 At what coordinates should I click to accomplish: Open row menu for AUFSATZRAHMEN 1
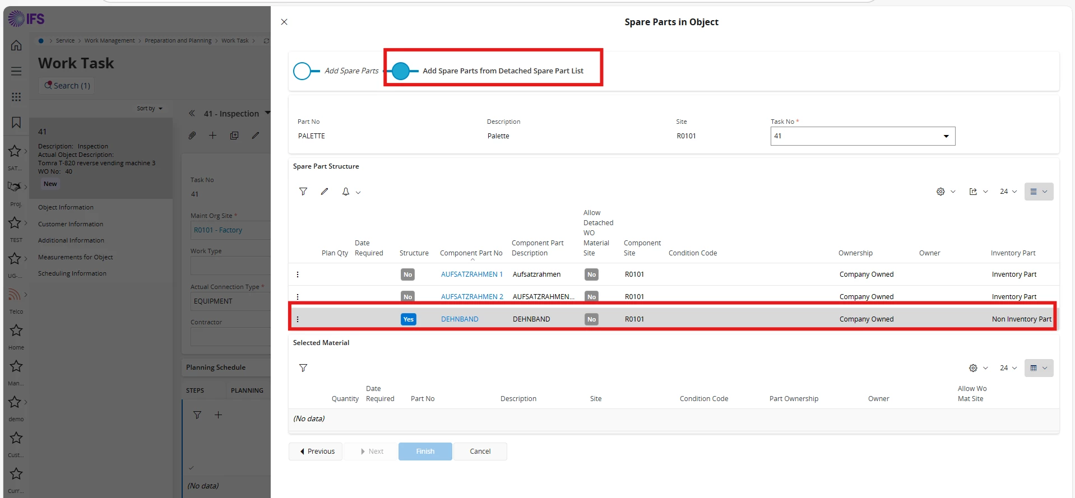click(x=298, y=274)
